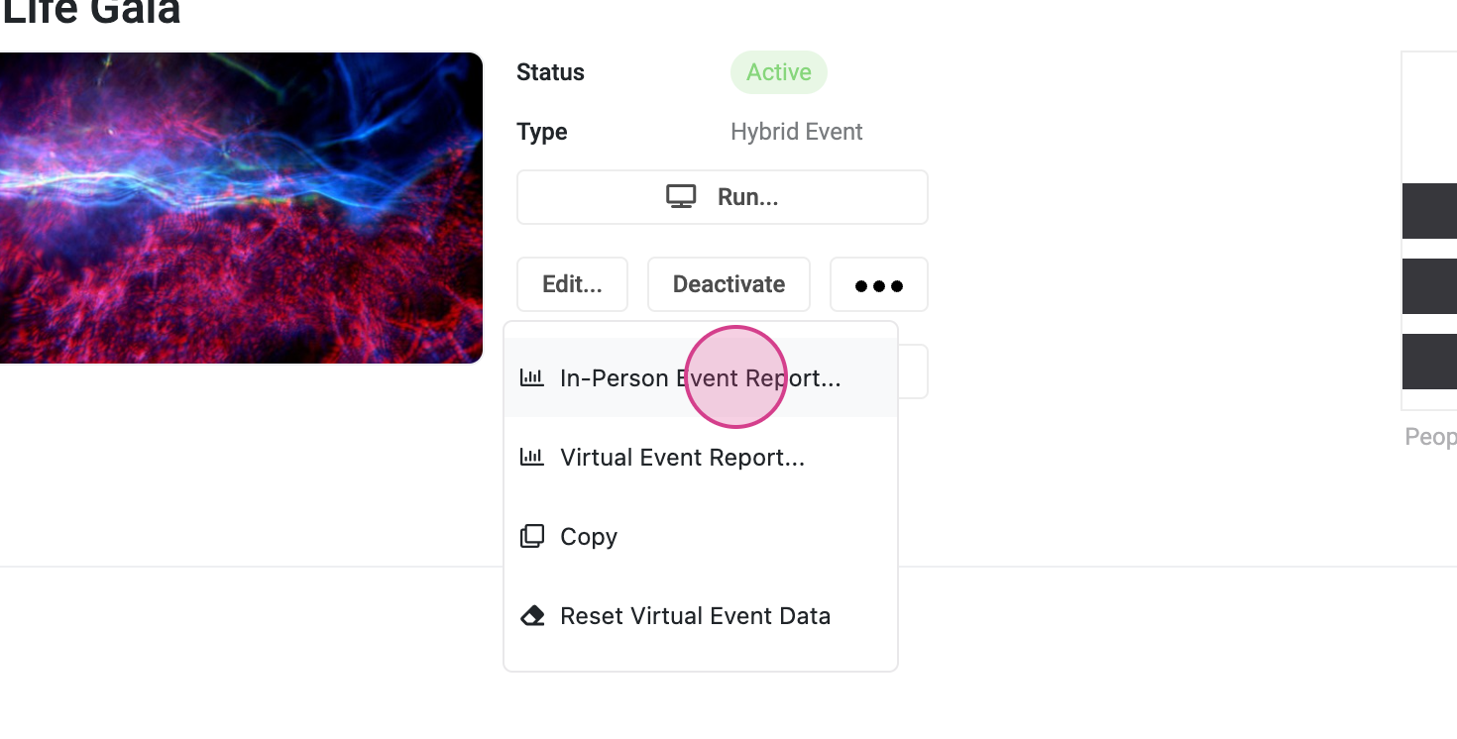Click the Life Gala event title

pos(91,12)
